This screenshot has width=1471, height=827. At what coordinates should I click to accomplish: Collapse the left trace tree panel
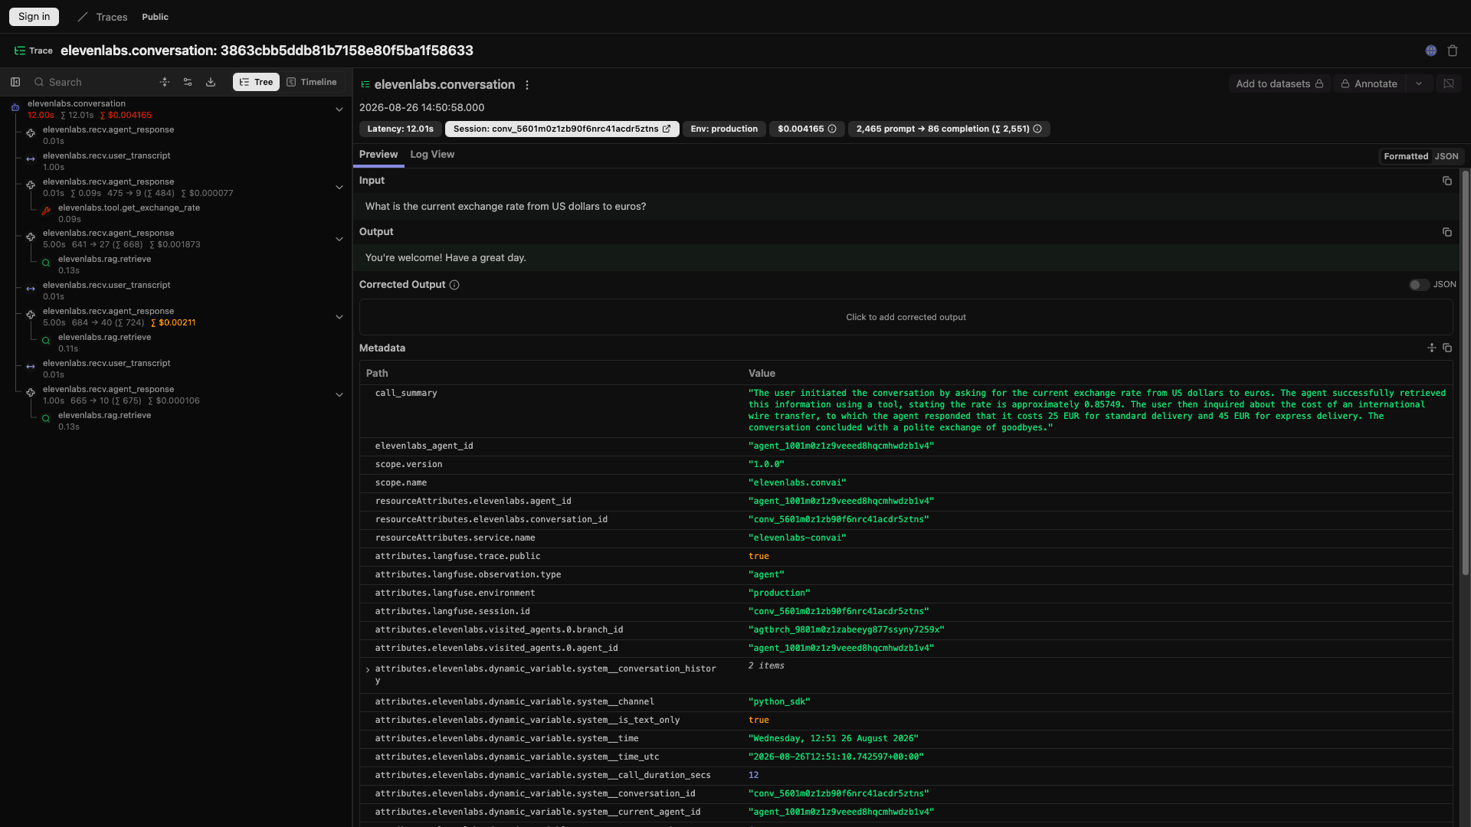tap(15, 82)
